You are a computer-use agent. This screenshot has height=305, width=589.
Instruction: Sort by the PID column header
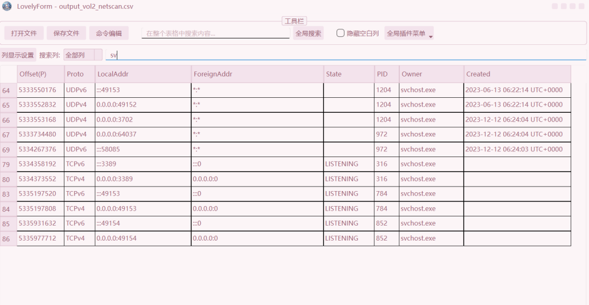(x=387, y=74)
